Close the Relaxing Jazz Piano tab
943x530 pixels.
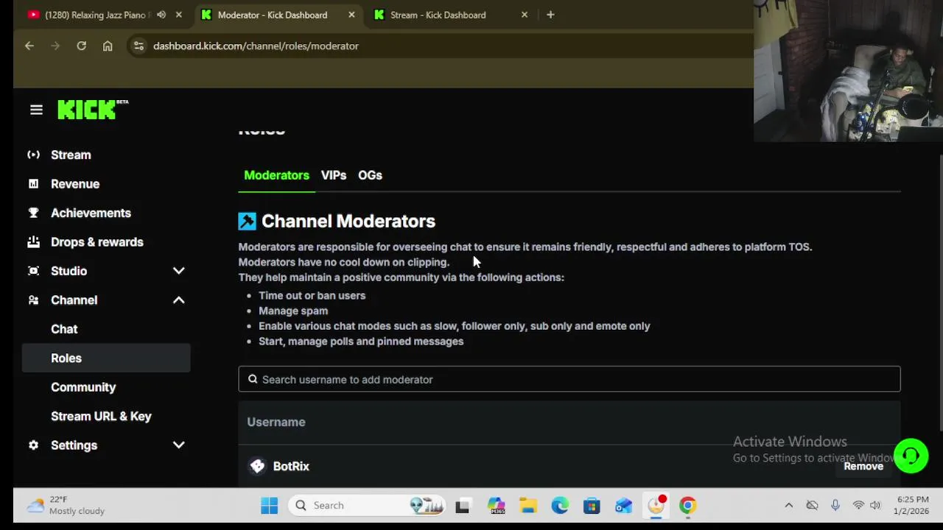pyautogui.click(x=178, y=15)
